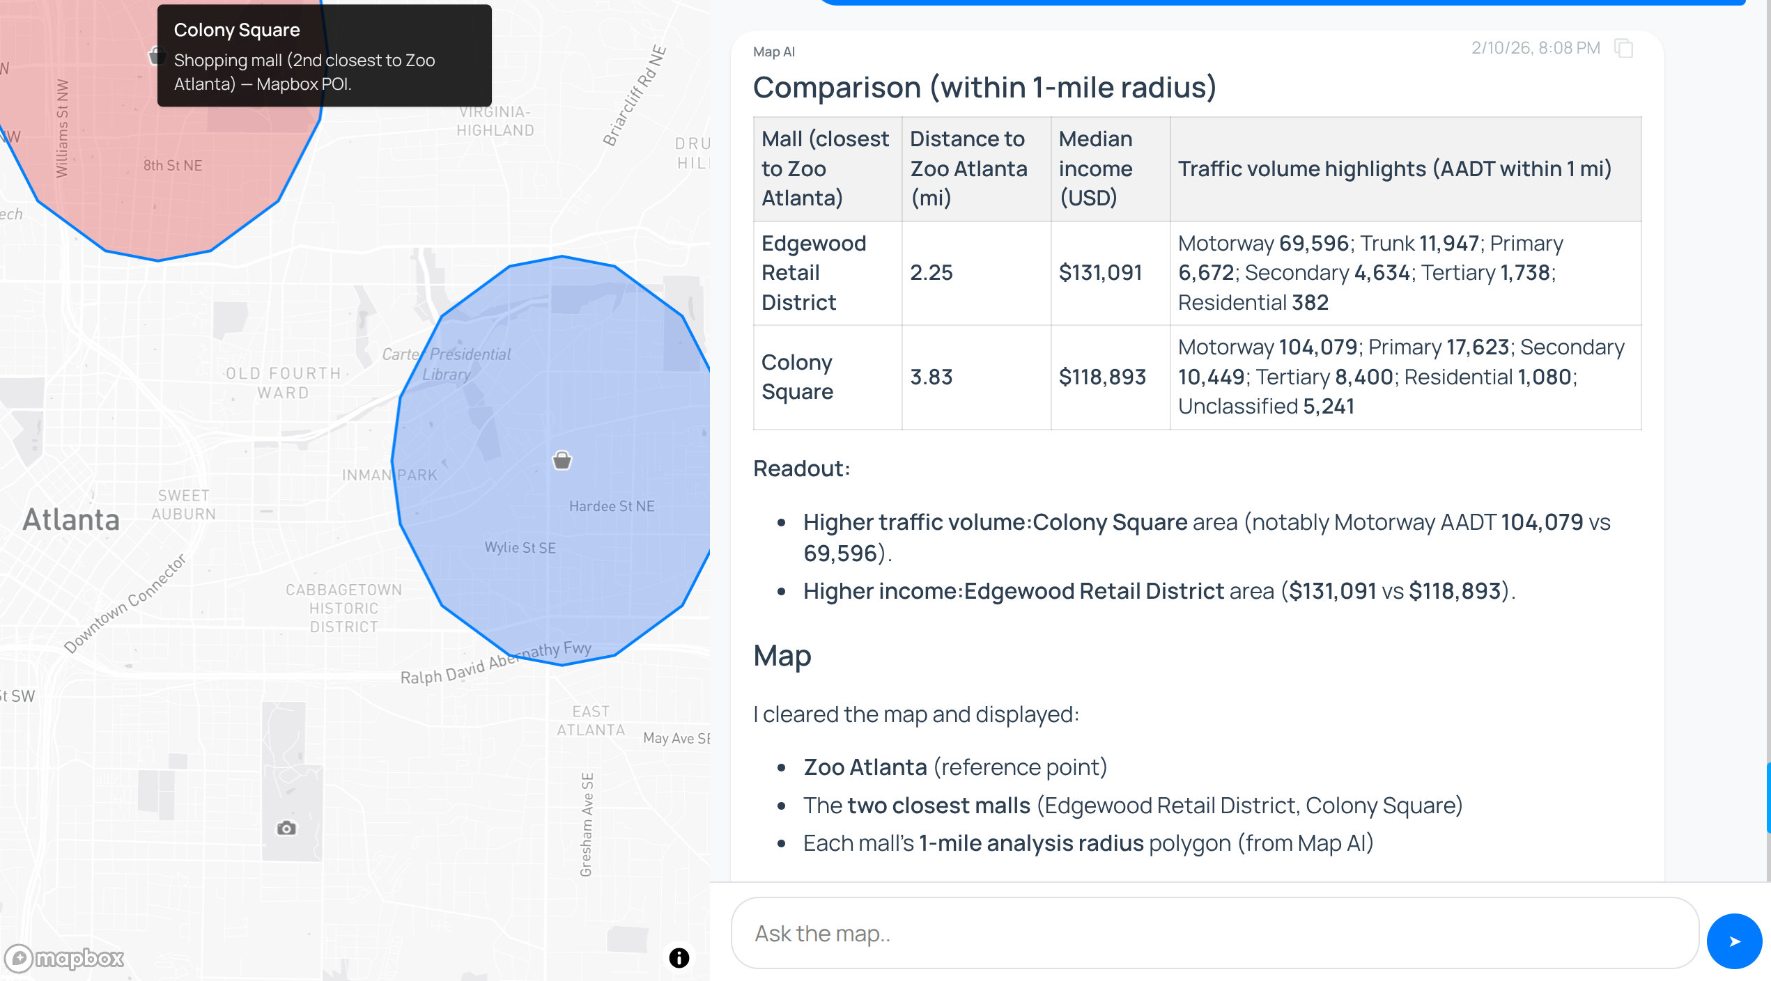The height and width of the screenshot is (981, 1771).
Task: Click the $131,091 median income cell
Action: 1100,273
